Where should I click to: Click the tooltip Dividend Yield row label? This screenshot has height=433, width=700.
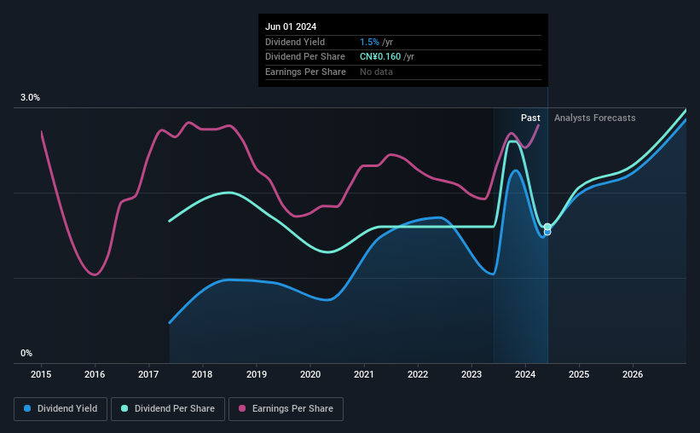[x=295, y=42]
